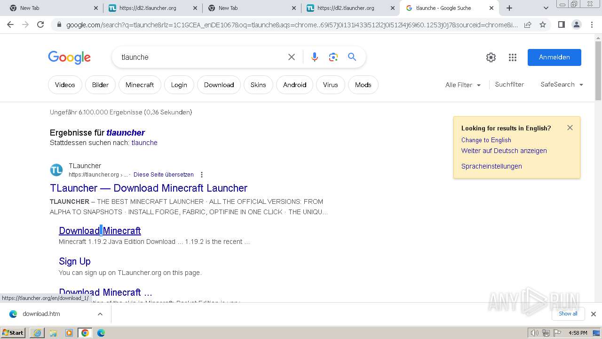The image size is (602, 339).
Task: Open media player from taskbar
Action: coord(69,332)
